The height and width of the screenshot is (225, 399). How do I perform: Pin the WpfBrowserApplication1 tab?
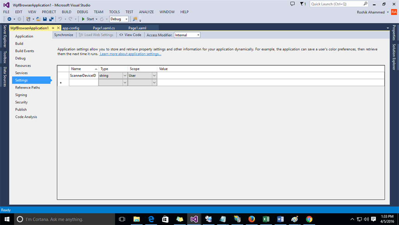pos(53,28)
